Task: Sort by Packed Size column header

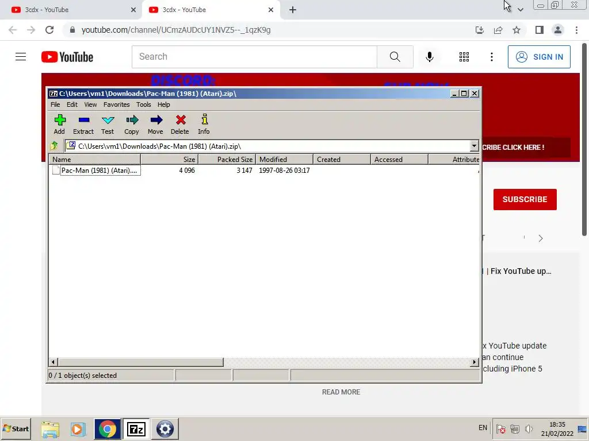Action: [x=227, y=160]
